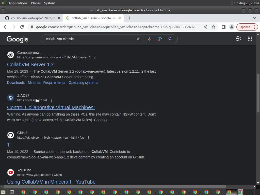Reload the current page
This screenshot has height=195, width=260.
click(x=22, y=27)
